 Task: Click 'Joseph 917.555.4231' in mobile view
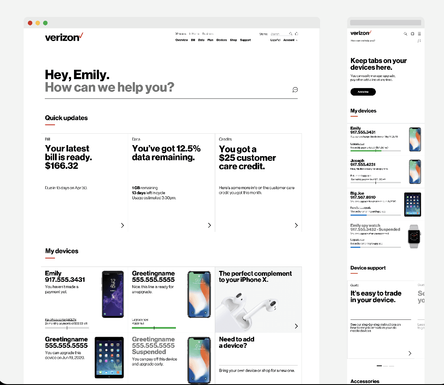pyautogui.click(x=363, y=162)
